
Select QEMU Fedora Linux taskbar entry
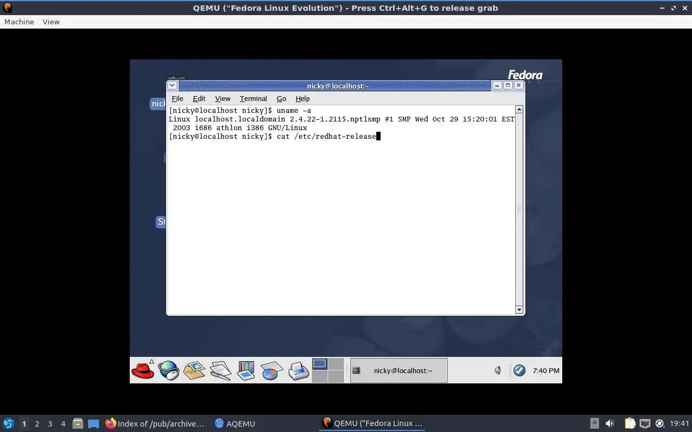(372, 423)
